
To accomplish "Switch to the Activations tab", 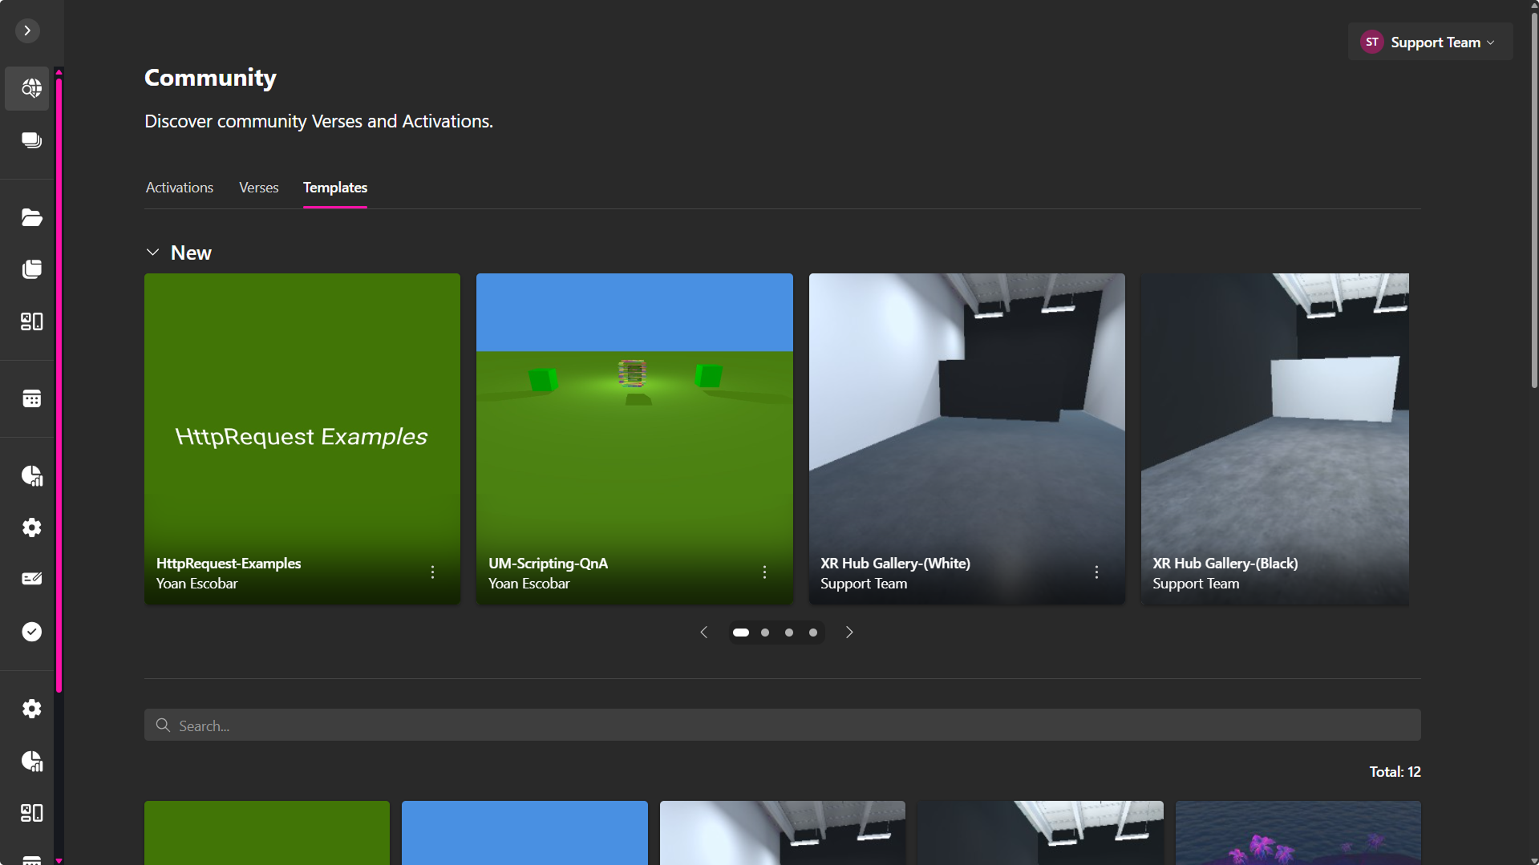I will pyautogui.click(x=180, y=188).
